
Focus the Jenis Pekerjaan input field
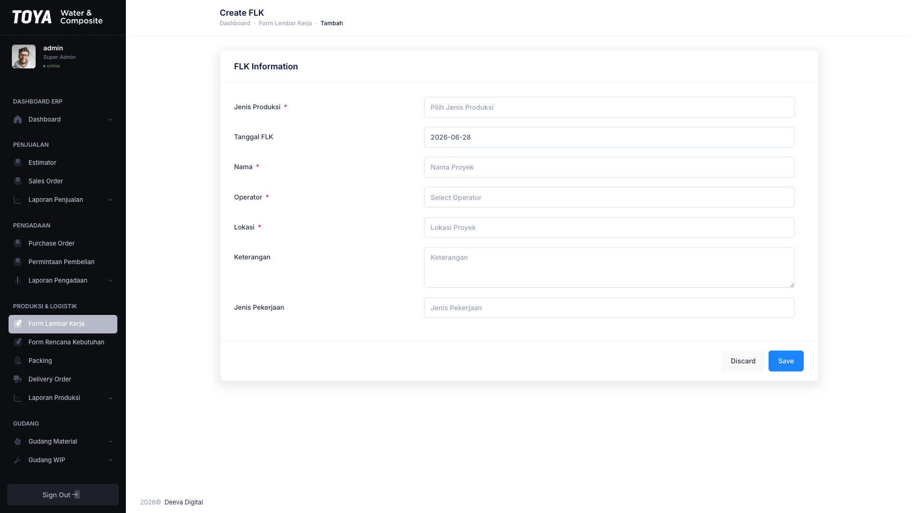coord(609,307)
